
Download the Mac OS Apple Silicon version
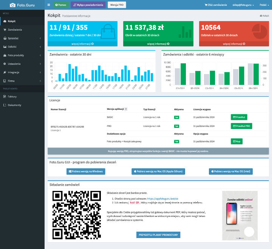(158, 171)
